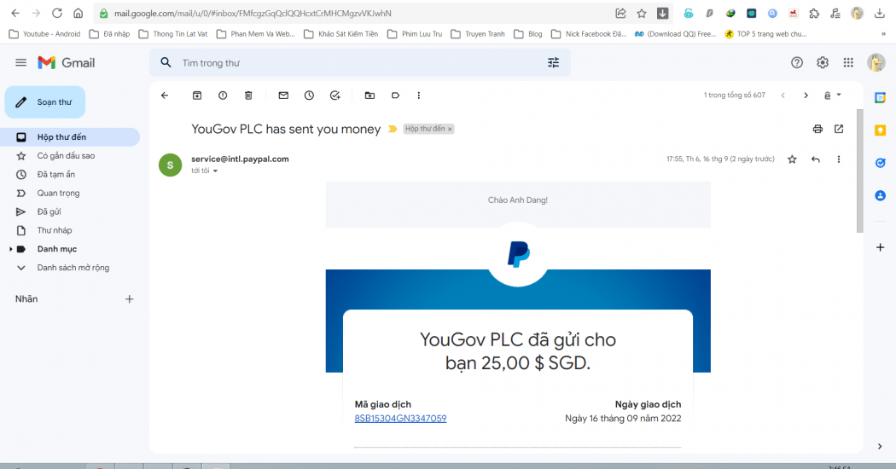The height and width of the screenshot is (469, 896).
Task: Add email to Tasks
Action: coord(335,96)
